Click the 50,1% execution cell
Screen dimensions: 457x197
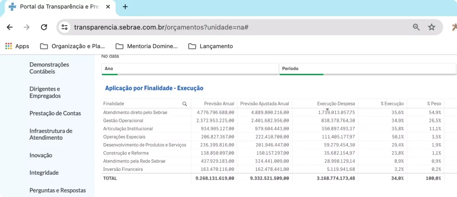[x=398, y=137]
